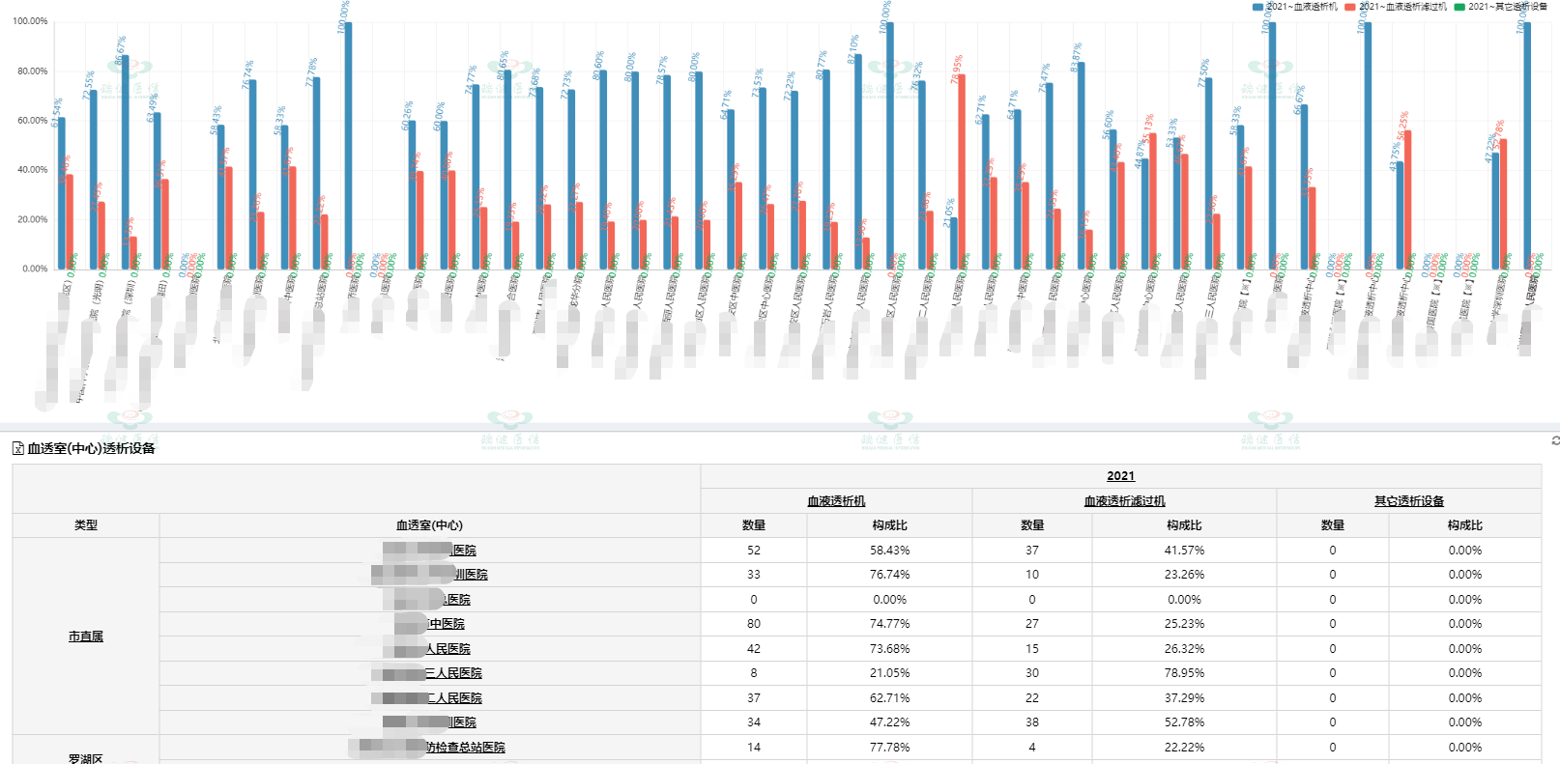1560x764 pixels.
Task: Open the 二人民医院 link in the 62.71% row
Action: [x=453, y=698]
